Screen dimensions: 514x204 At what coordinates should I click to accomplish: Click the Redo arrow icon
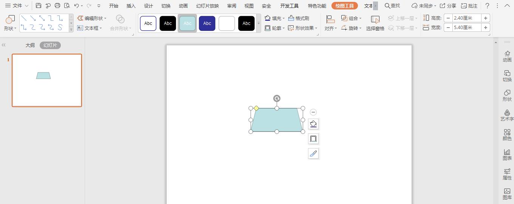pyautogui.click(x=89, y=6)
